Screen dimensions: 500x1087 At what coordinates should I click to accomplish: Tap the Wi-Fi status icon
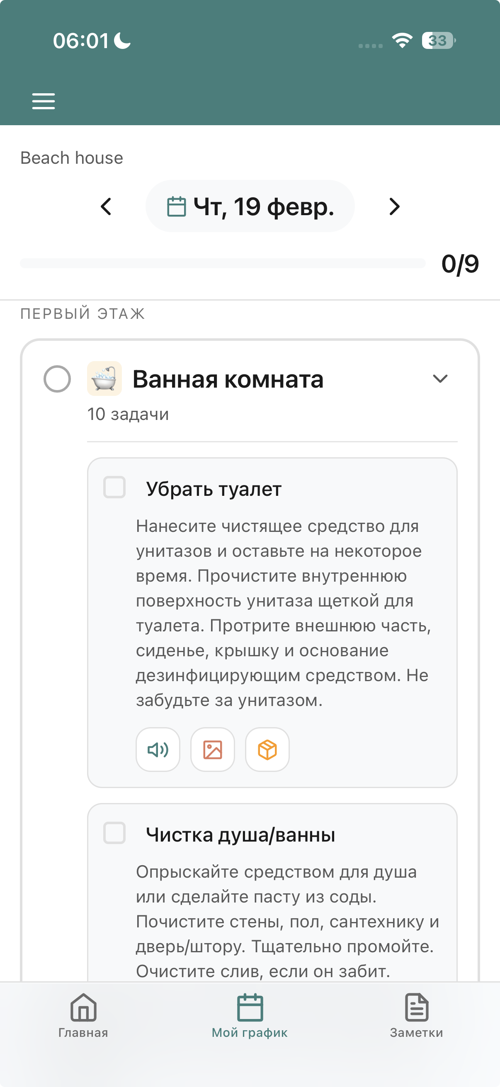[402, 41]
